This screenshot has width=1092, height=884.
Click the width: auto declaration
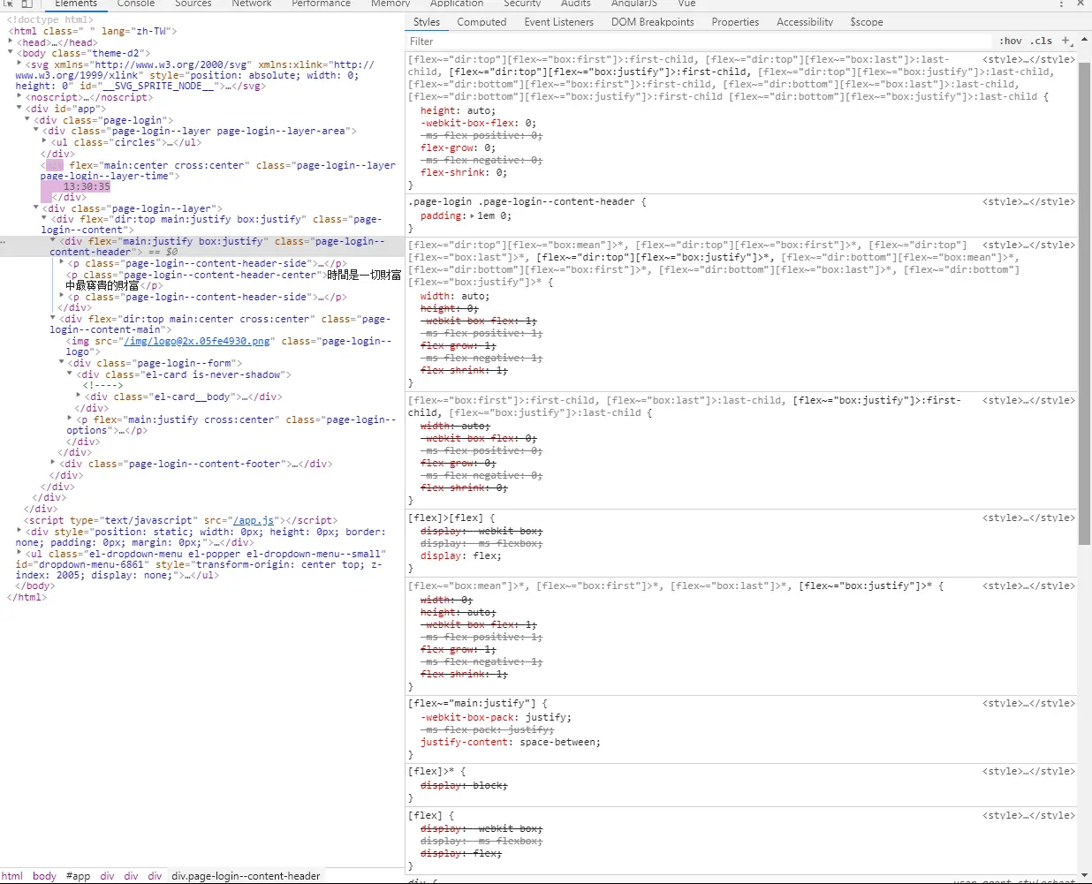[x=455, y=296]
